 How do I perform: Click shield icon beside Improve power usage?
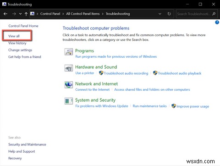tap(174, 106)
